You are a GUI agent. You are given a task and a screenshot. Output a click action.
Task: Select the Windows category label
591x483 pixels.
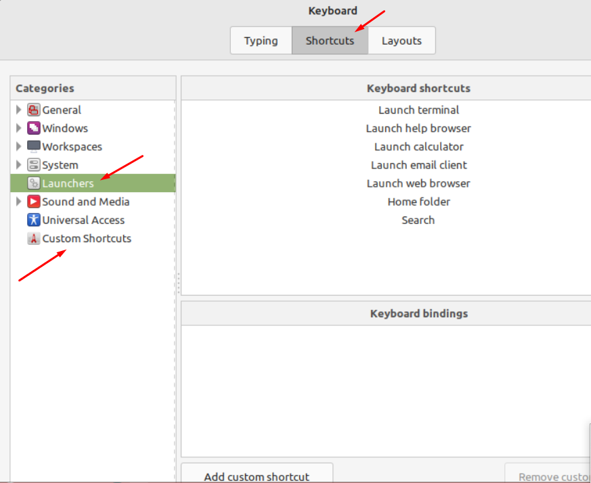(65, 128)
